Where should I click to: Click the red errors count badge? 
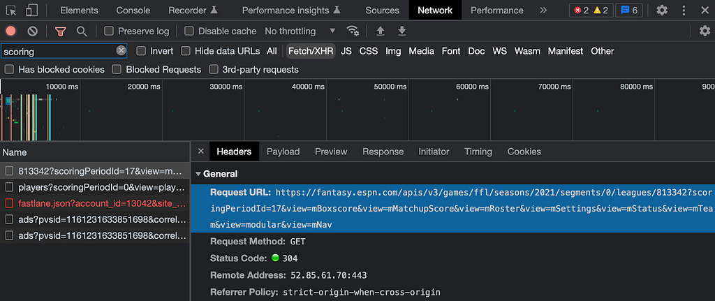582,10
